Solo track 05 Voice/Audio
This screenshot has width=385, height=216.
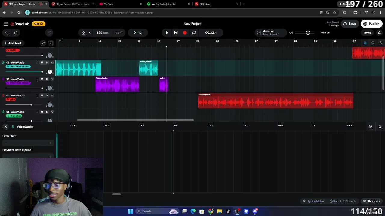click(47, 95)
